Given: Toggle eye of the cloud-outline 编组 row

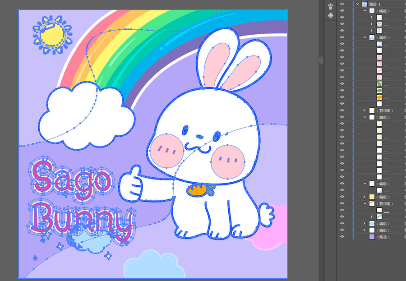Looking at the screenshot, I should click(342, 184).
